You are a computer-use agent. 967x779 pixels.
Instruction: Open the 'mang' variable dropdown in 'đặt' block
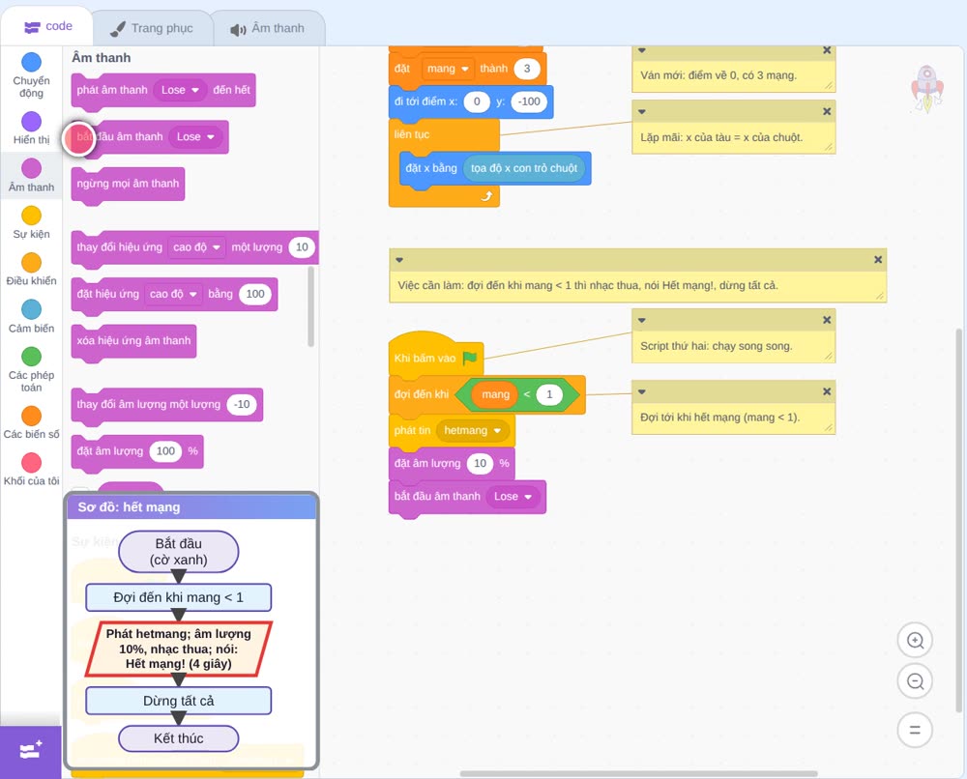(x=449, y=69)
